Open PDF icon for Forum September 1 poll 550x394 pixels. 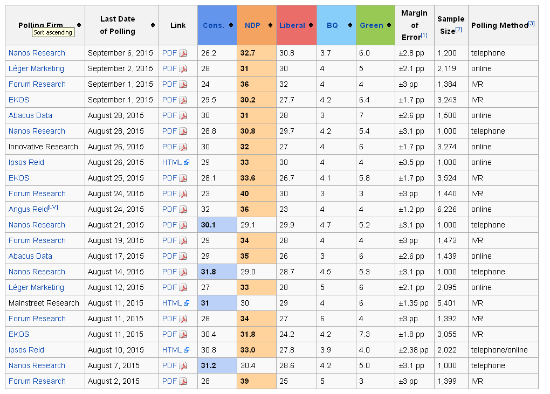pos(183,85)
